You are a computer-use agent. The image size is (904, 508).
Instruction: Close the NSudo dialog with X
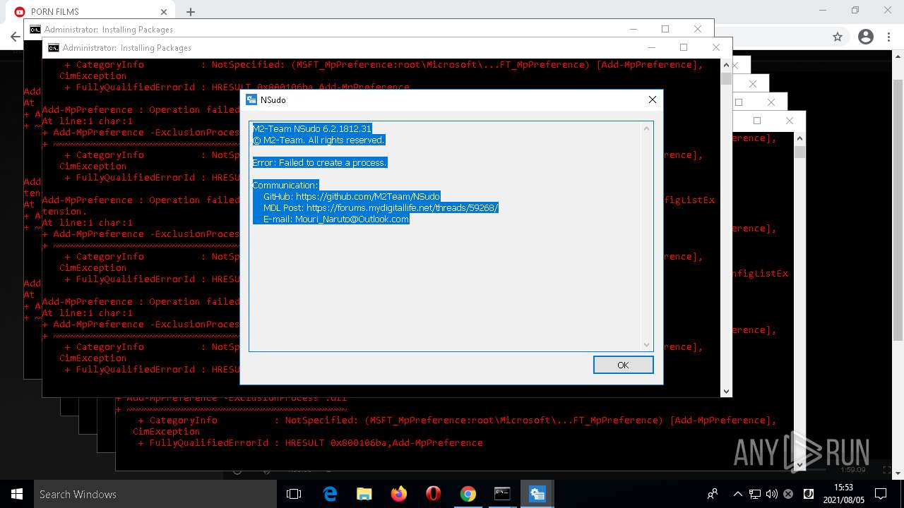(653, 99)
